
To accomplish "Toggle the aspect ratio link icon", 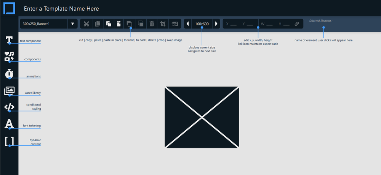I will click(x=297, y=24).
